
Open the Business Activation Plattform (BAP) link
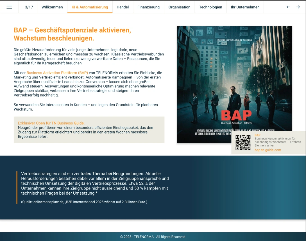[x=57, y=73]
